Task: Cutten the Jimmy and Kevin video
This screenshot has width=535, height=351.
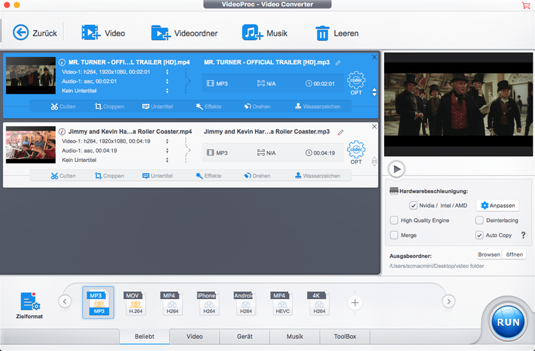Action: (x=63, y=176)
